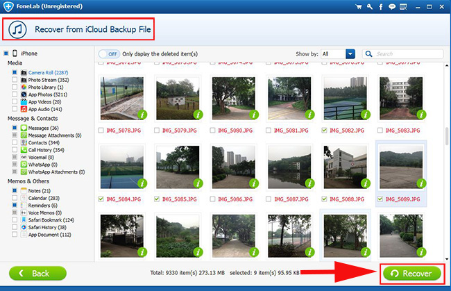This screenshot has width=451, height=291.
Task: Check the Safari History checkbox
Action: point(15,227)
